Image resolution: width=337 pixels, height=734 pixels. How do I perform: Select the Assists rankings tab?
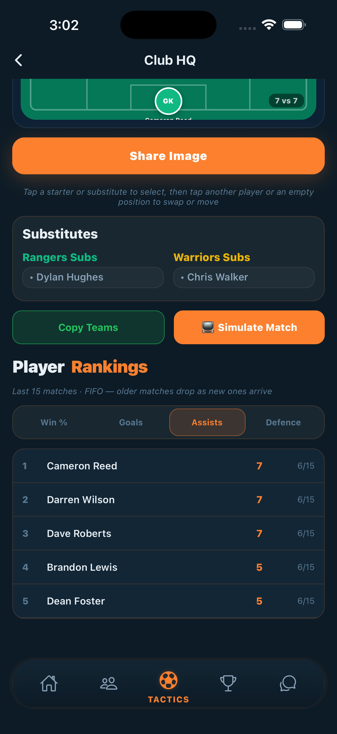tap(207, 422)
